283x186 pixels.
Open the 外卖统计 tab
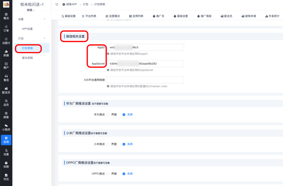coord(272,16)
